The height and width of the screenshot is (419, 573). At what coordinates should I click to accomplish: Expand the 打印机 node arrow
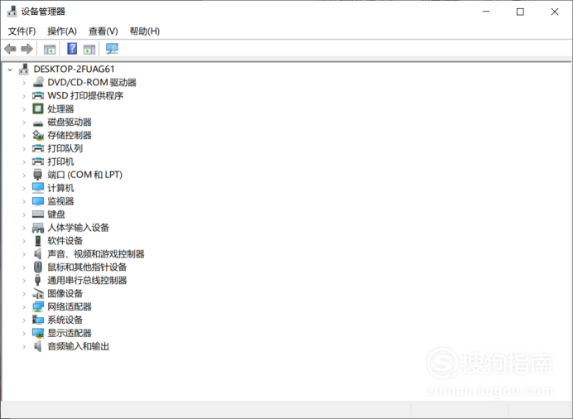click(24, 161)
